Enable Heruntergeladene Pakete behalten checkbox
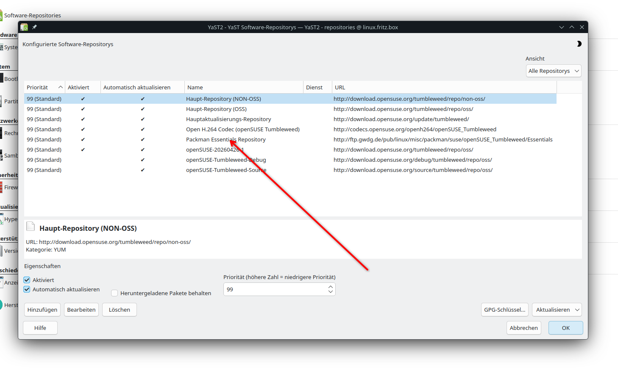 point(114,293)
